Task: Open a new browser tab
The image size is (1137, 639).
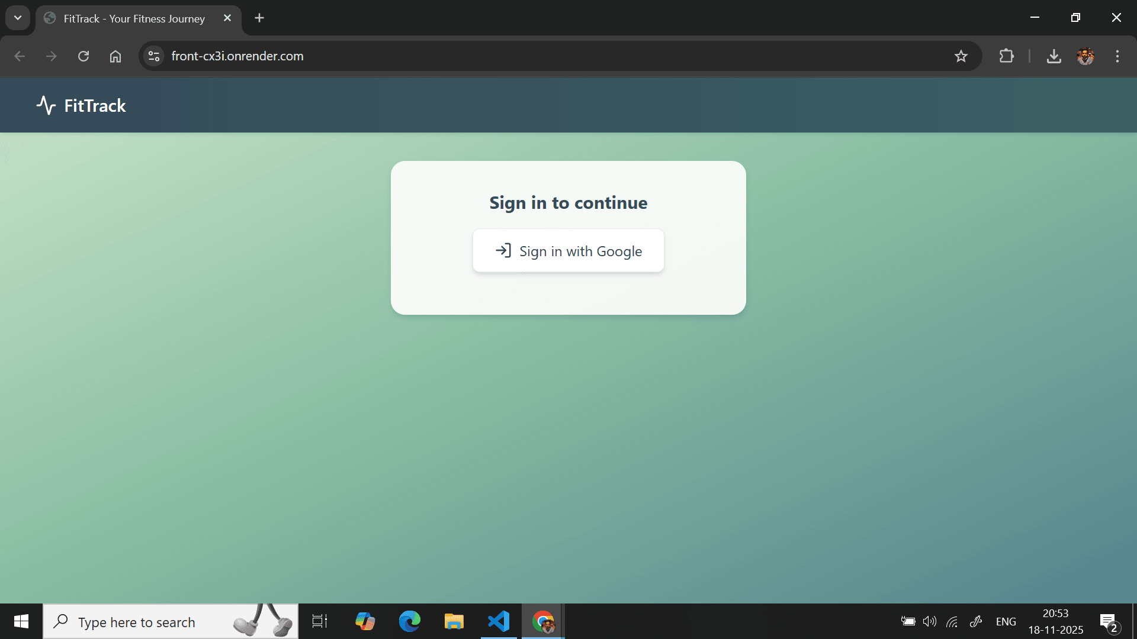Action: (259, 18)
